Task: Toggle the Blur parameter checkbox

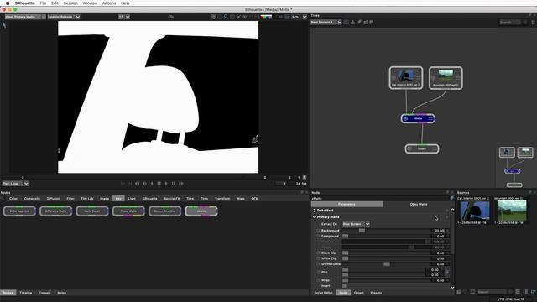Action: (x=318, y=272)
